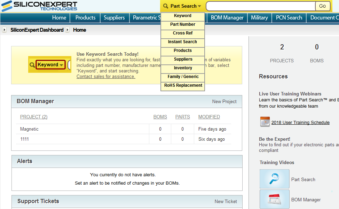Click the Home breadcrumb
This screenshot has height=209, width=339.
click(80, 30)
